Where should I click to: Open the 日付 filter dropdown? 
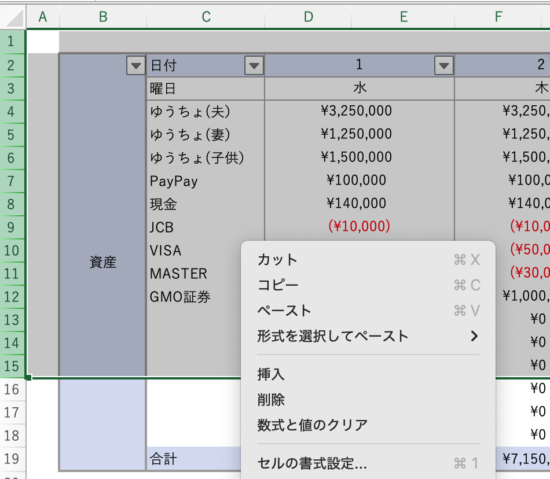point(254,66)
